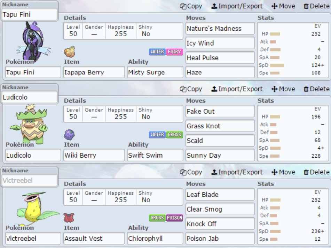Click the Iapapa Berry item icon
The width and height of the screenshot is (331, 248).
(x=70, y=52)
